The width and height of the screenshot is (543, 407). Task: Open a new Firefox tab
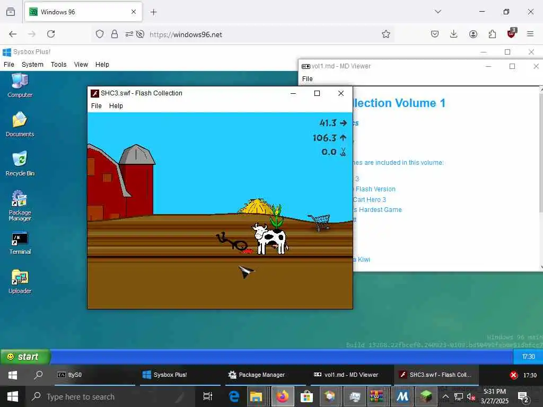point(154,12)
